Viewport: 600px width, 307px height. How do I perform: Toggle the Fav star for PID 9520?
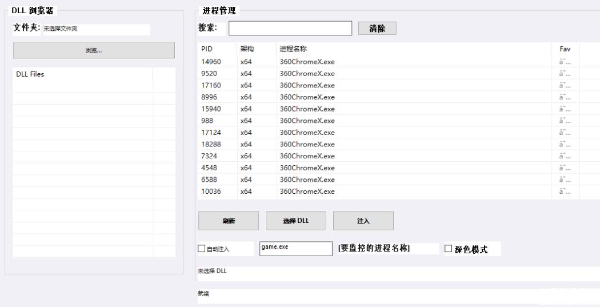coord(565,74)
